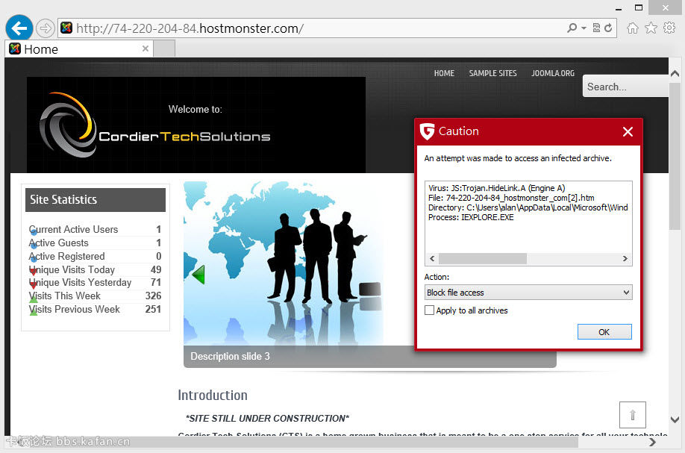
Task: Close the Home browser tab
Action: point(146,49)
